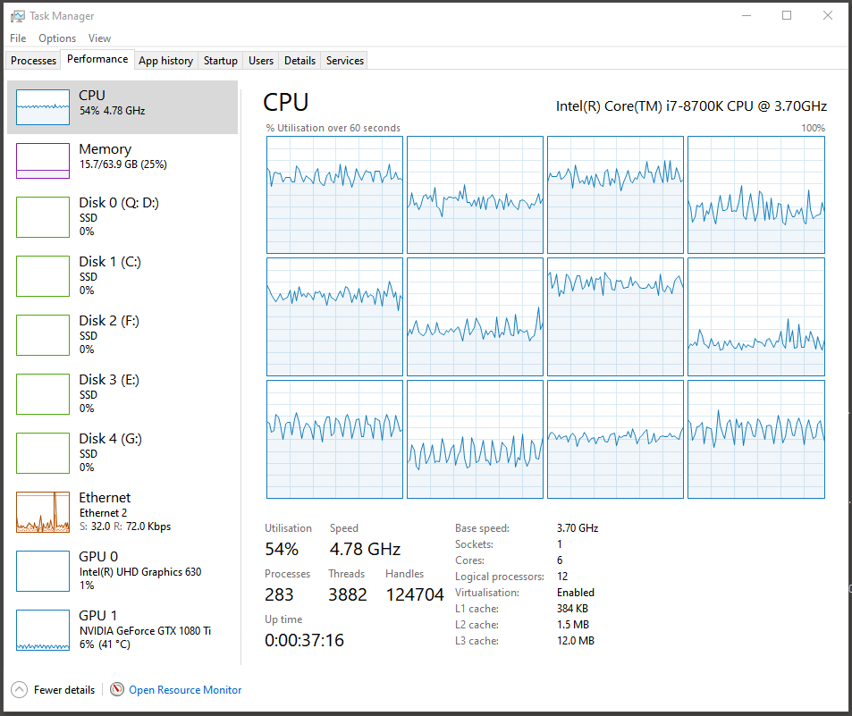This screenshot has height=716, width=852.
Task: Select the Memory mini graph thumbnail
Action: pos(43,161)
